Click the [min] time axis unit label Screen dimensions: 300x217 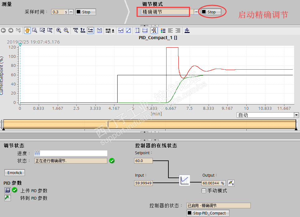[x=156, y=114]
